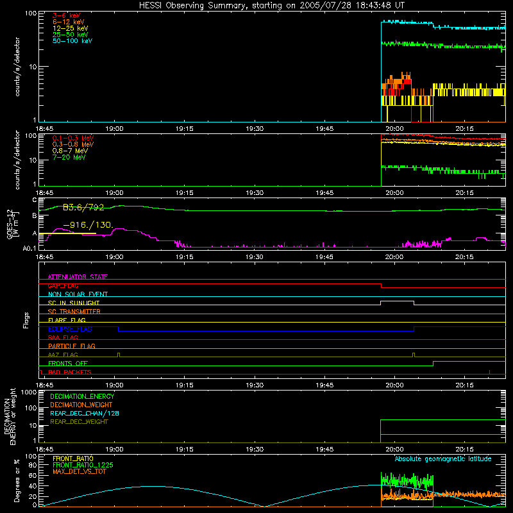Image resolution: width=513 pixels, height=513 pixels.
Task: Click the raised SC_IN_SUNLIGHT step near 20:00
Action: point(397,301)
